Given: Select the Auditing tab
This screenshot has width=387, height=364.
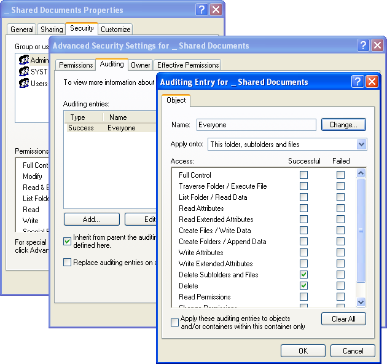Looking at the screenshot, I should click(112, 64).
